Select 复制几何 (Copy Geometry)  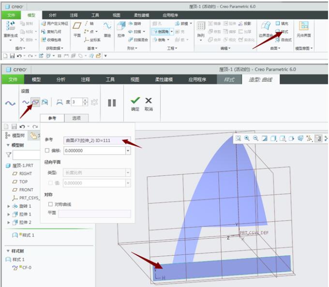(x=51, y=32)
